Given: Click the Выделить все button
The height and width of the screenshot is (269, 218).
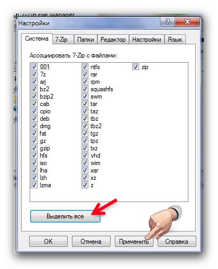Looking at the screenshot, I should (x=65, y=216).
